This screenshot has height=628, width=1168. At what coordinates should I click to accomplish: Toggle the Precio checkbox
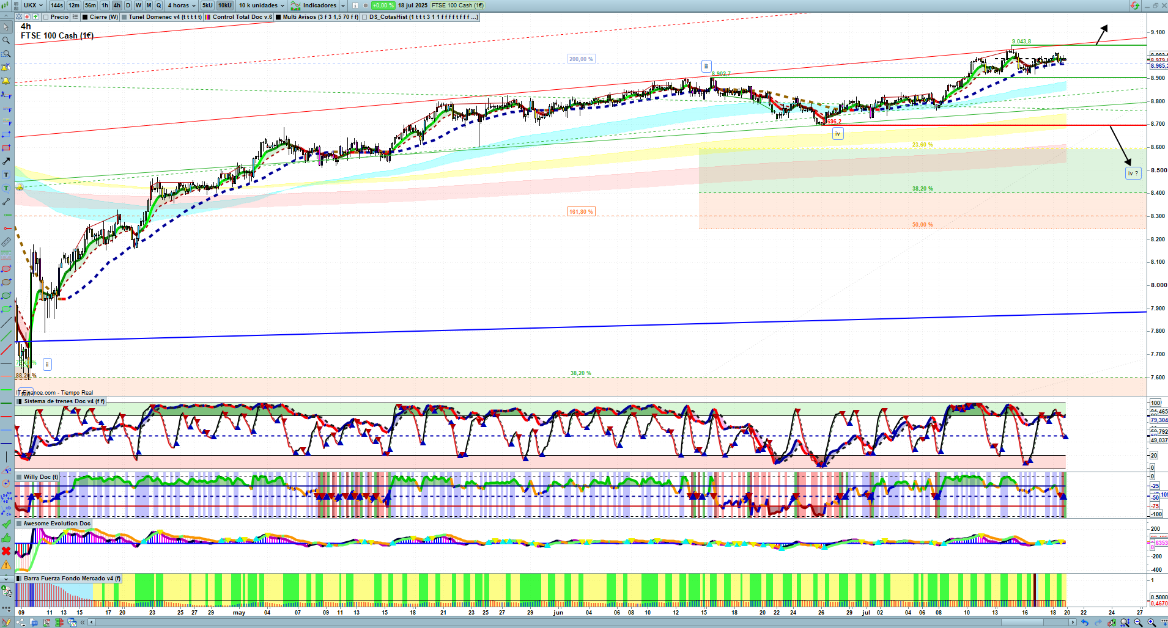click(46, 17)
